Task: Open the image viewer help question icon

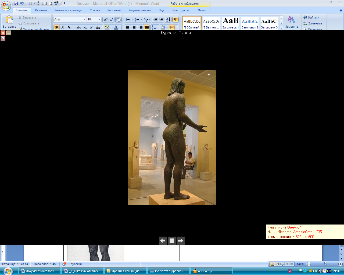Action: (3, 38)
